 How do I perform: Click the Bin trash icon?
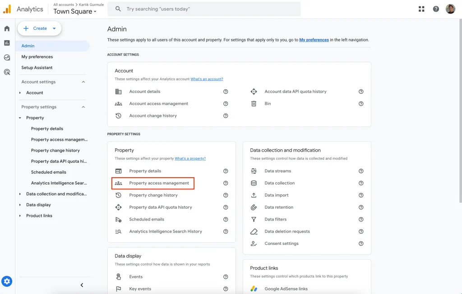tap(254, 104)
